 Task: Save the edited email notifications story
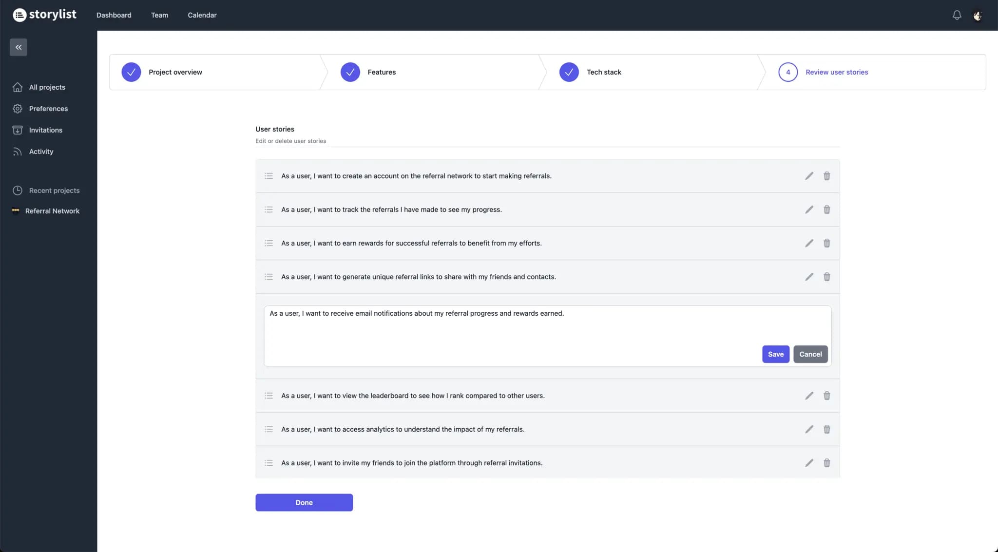pyautogui.click(x=775, y=354)
